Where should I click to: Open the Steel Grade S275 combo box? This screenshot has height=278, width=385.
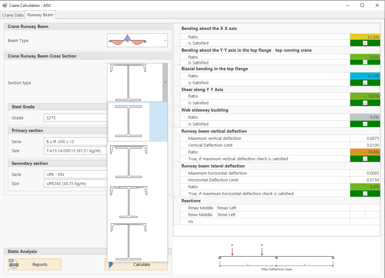pyautogui.click(x=75, y=118)
